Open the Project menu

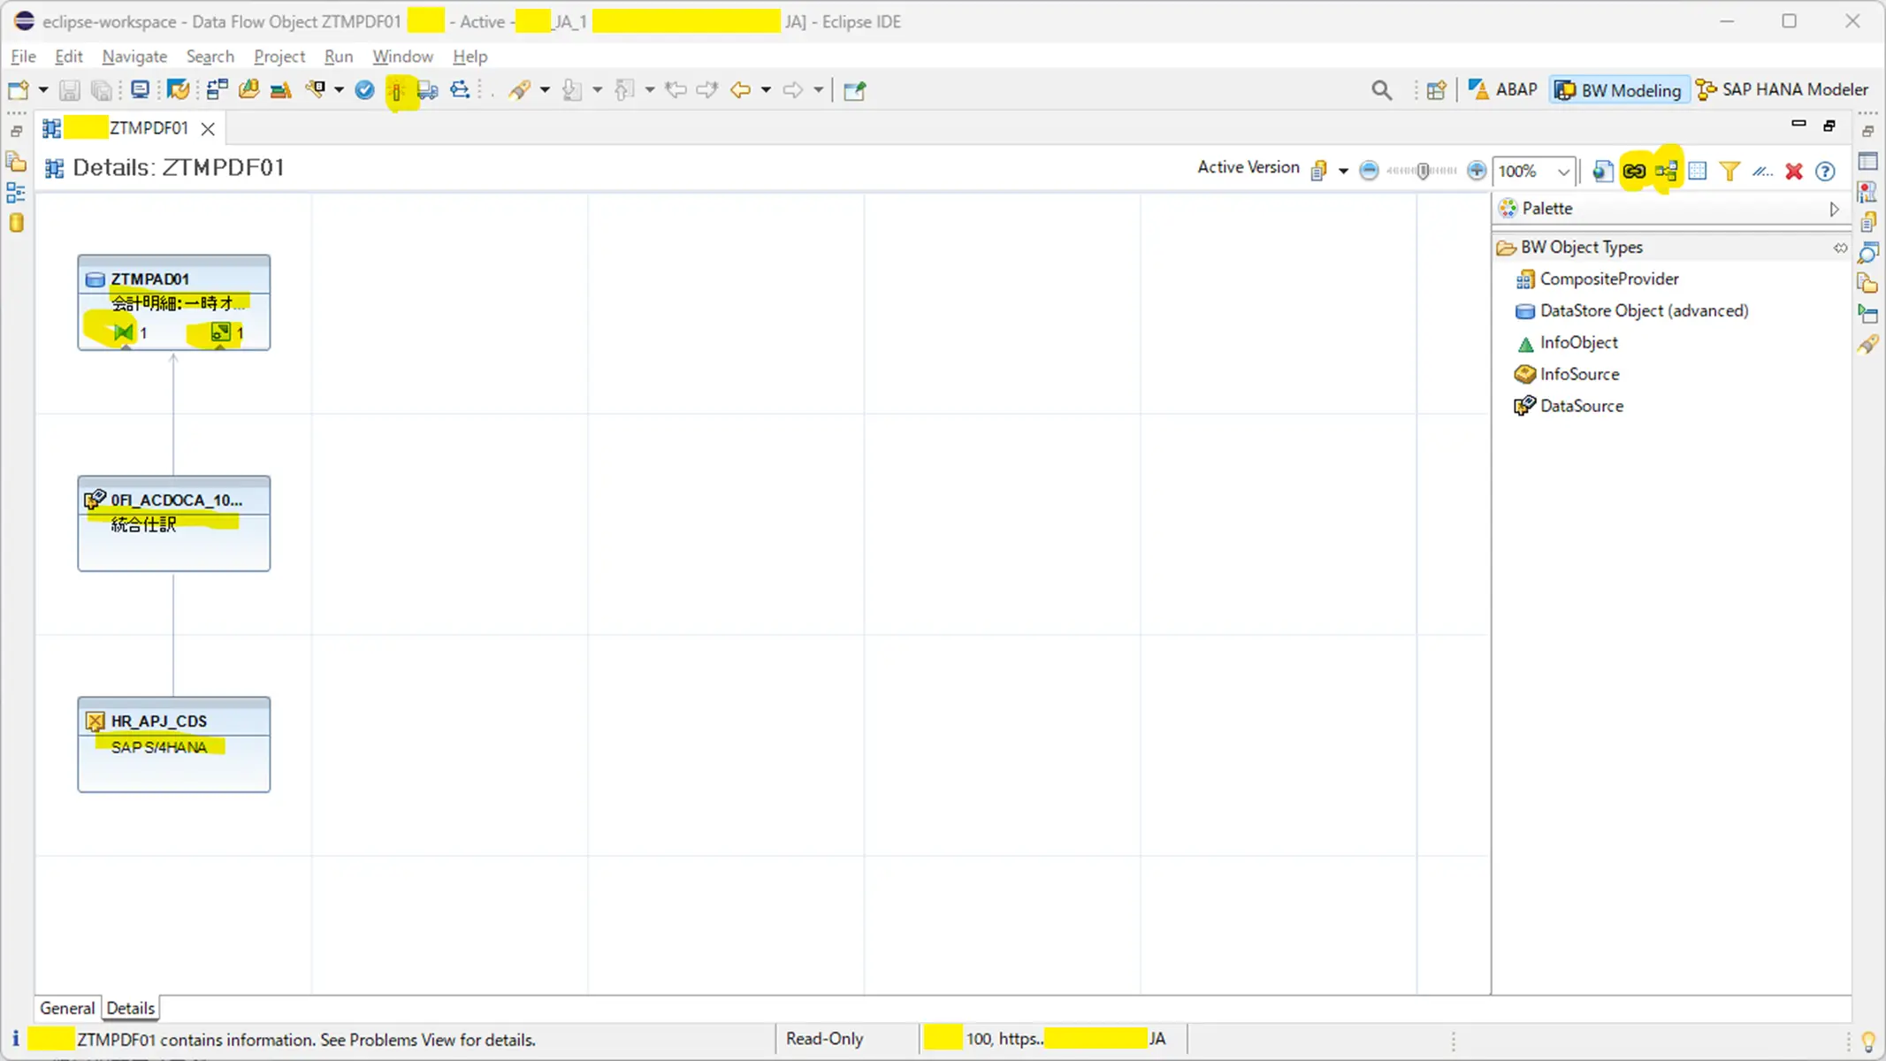(x=279, y=57)
